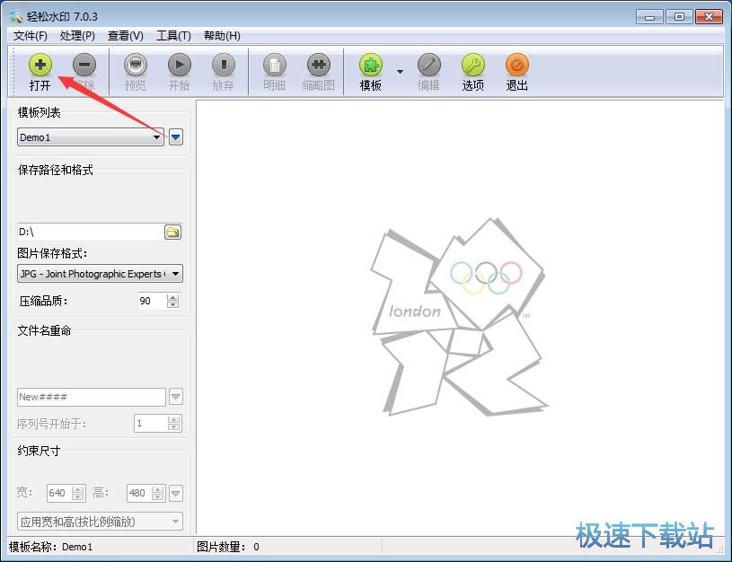The height and width of the screenshot is (562, 732).
Task: Click the green Open (打开) toolbar icon
Action: tap(40, 66)
